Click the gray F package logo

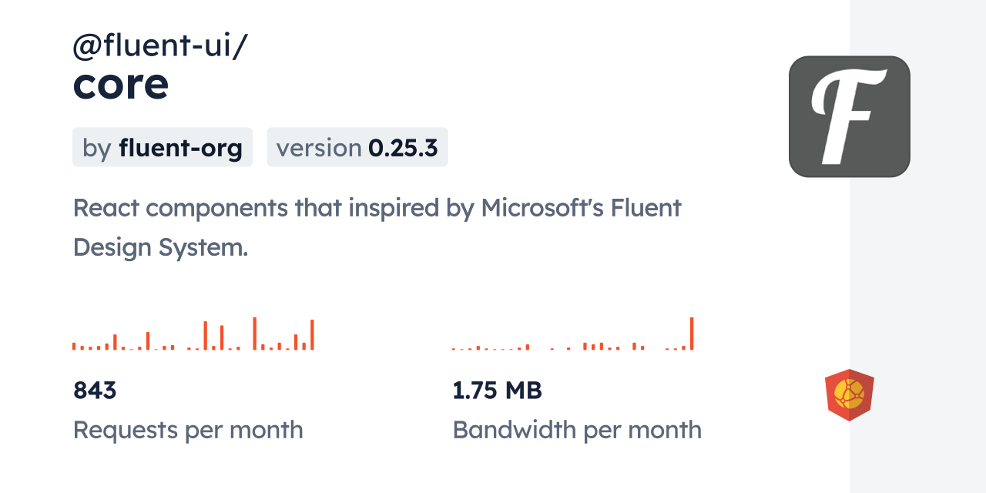[x=849, y=116]
